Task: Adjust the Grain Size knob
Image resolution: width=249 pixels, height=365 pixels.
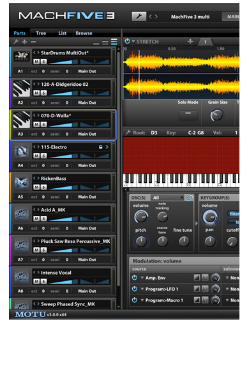Action: pyautogui.click(x=217, y=115)
